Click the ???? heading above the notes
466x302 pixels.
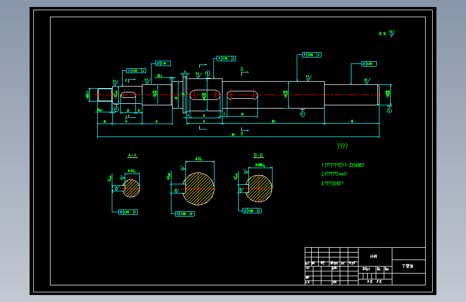point(342,146)
